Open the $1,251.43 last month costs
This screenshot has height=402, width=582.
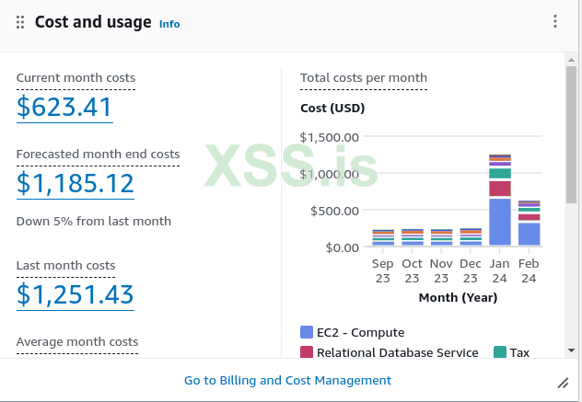[x=76, y=294]
